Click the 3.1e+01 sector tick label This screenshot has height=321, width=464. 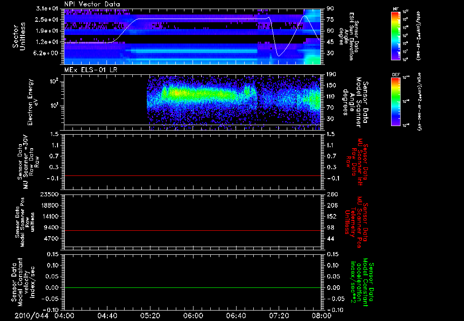47,9
